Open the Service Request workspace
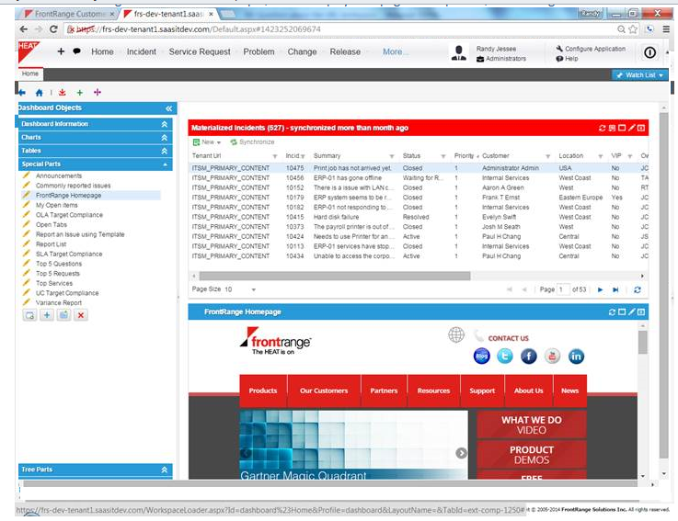 pyautogui.click(x=199, y=52)
